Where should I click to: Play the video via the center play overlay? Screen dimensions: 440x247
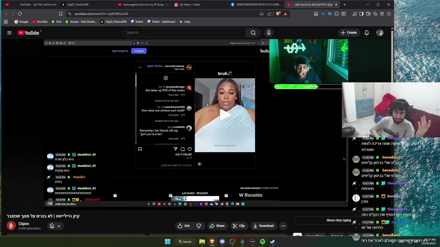pyautogui.click(x=225, y=115)
